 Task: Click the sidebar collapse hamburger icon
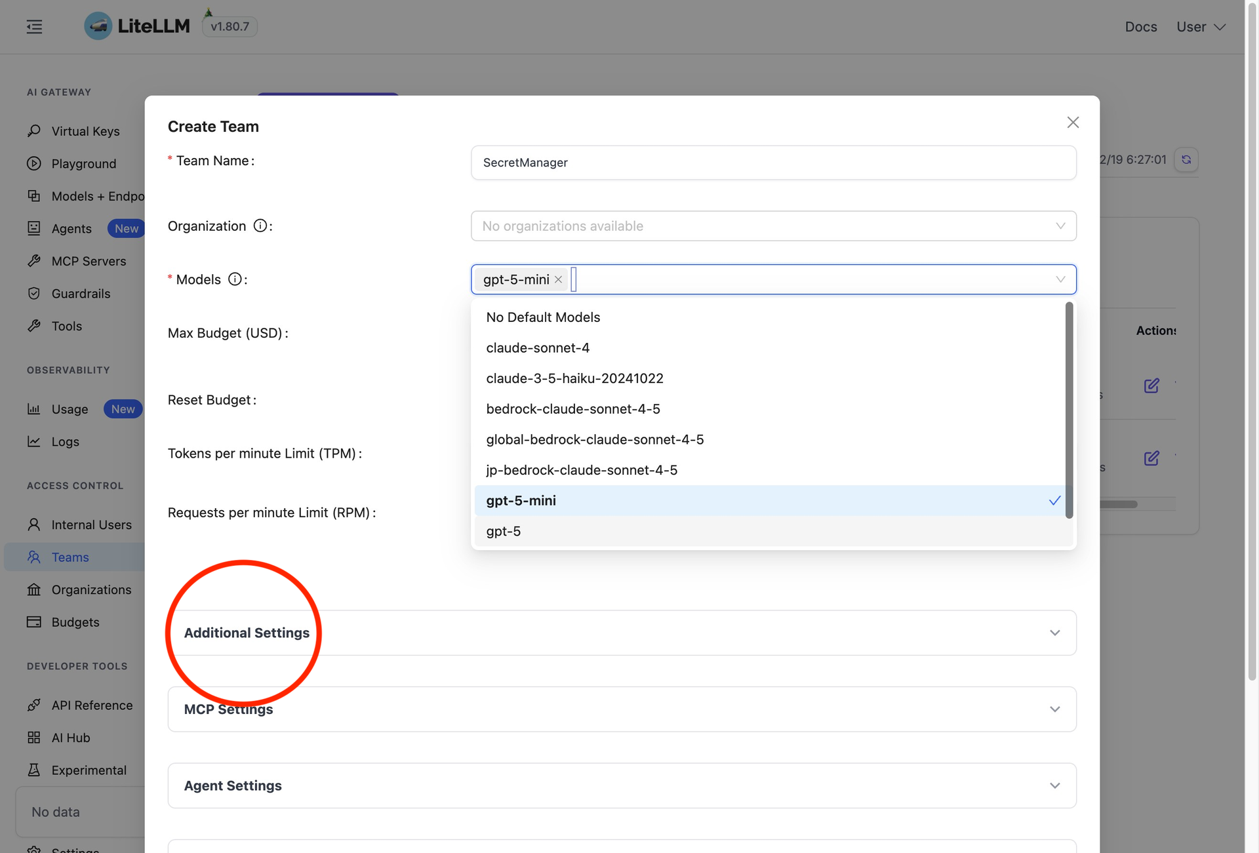[x=34, y=27]
